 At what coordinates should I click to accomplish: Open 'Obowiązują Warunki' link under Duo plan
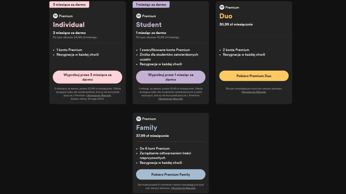click(x=254, y=92)
